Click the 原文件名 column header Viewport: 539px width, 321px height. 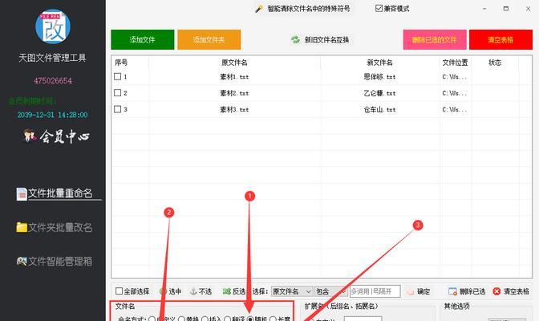click(x=234, y=63)
